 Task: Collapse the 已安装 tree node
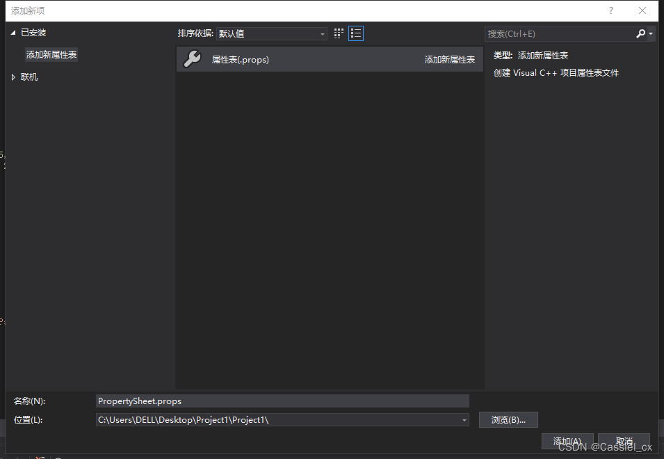pyautogui.click(x=13, y=32)
